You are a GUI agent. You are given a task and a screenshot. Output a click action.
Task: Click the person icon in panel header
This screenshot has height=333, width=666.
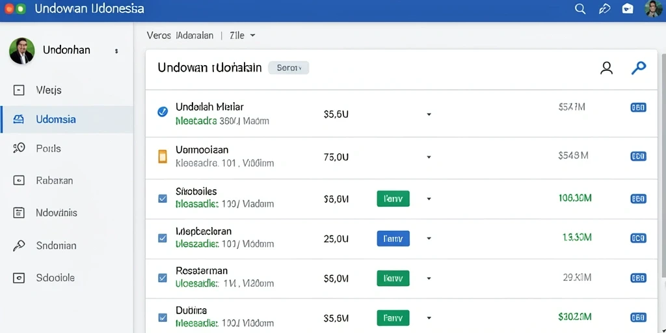click(x=607, y=68)
